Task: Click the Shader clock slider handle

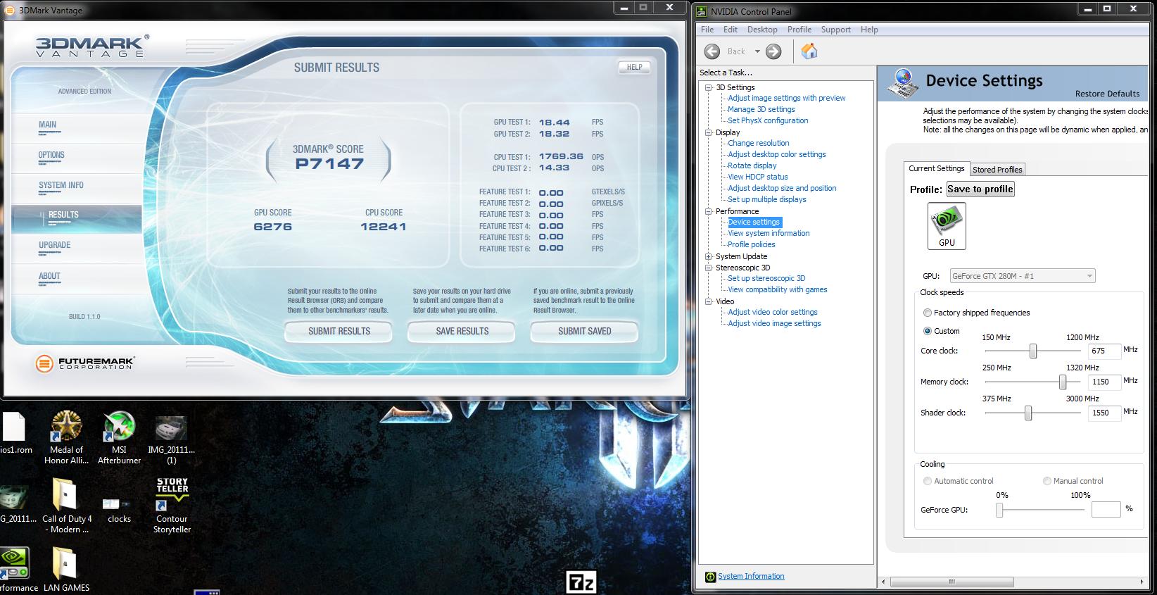Action: [x=1028, y=413]
